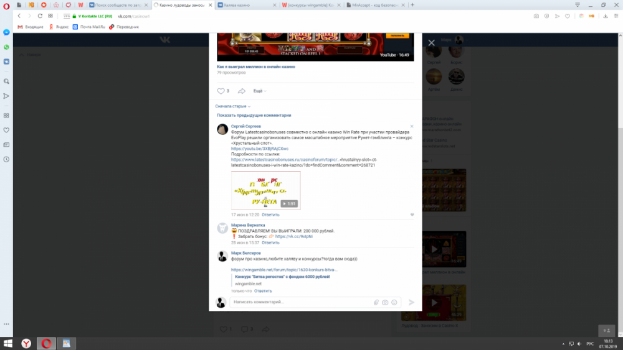623x350 pixels.
Task: Add page to bookmarks heart in address bar
Action: 568,16
